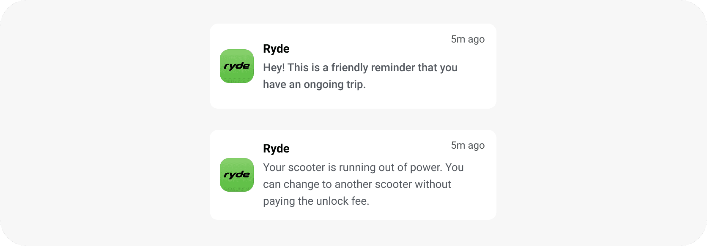Open the ongoing trip reminder notification

(353, 65)
